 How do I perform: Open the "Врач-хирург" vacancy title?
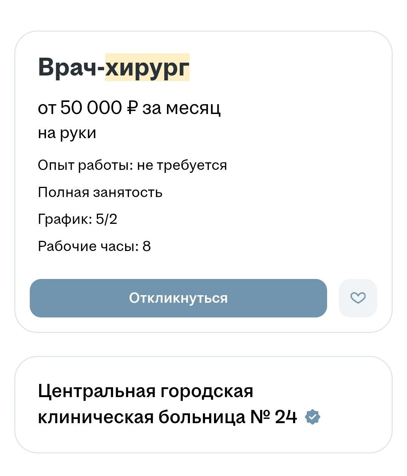tap(113, 68)
